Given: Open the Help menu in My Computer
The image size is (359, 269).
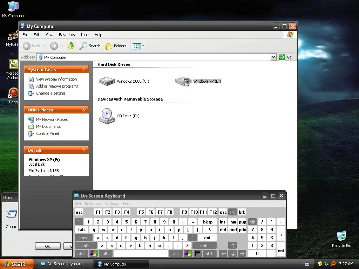Looking at the screenshot, I should pos(99,35).
